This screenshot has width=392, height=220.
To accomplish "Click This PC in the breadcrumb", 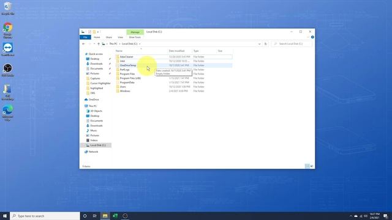I will [113, 44].
